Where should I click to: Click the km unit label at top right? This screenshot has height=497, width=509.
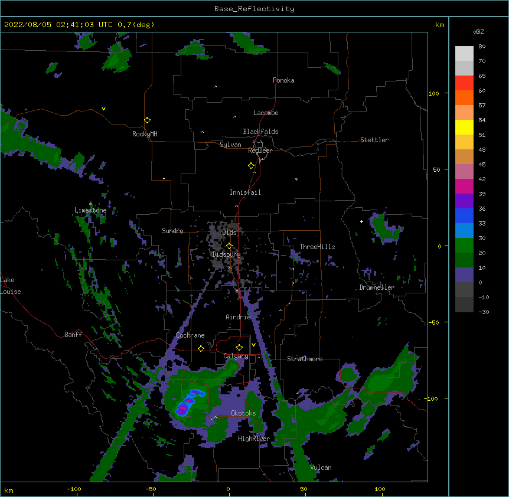(x=439, y=25)
